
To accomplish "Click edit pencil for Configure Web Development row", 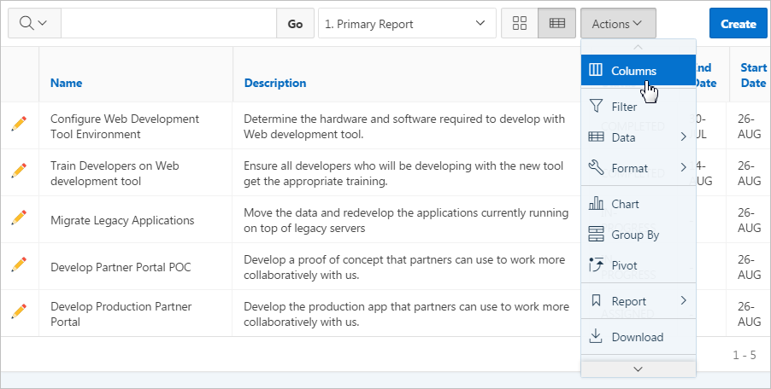I will 19,125.
